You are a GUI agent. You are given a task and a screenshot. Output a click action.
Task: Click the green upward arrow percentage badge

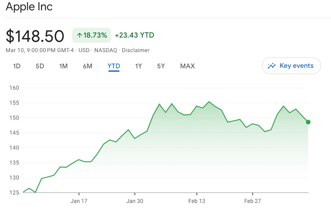coord(91,35)
